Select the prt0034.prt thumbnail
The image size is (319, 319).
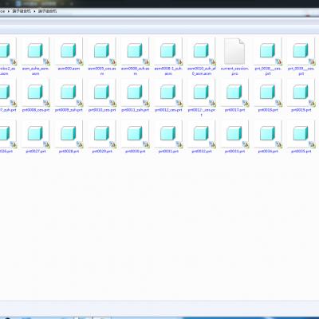(x=268, y=134)
